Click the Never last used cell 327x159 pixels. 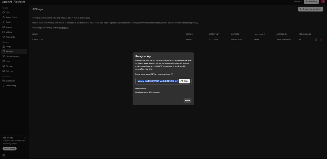click(x=256, y=39)
